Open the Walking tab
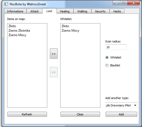The height and width of the screenshot is (127, 142). pyautogui.click(x=82, y=11)
